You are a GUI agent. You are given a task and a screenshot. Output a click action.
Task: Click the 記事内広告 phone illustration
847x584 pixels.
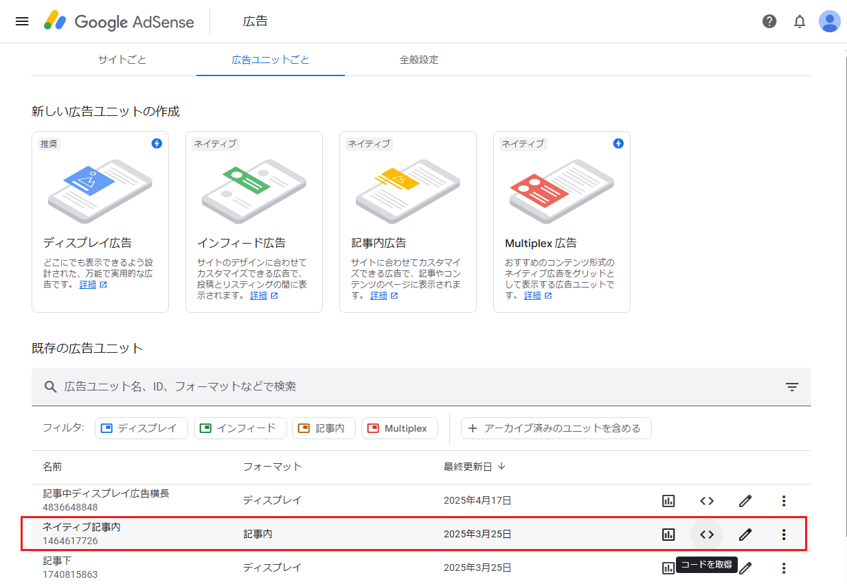pos(408,190)
